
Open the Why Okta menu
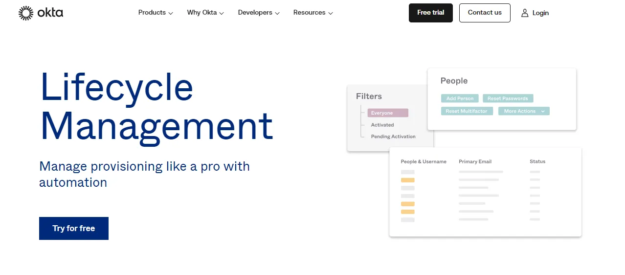(205, 13)
